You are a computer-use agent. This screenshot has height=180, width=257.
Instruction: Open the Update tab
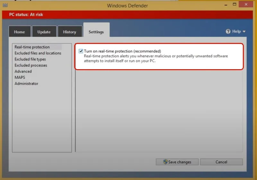tap(44, 32)
